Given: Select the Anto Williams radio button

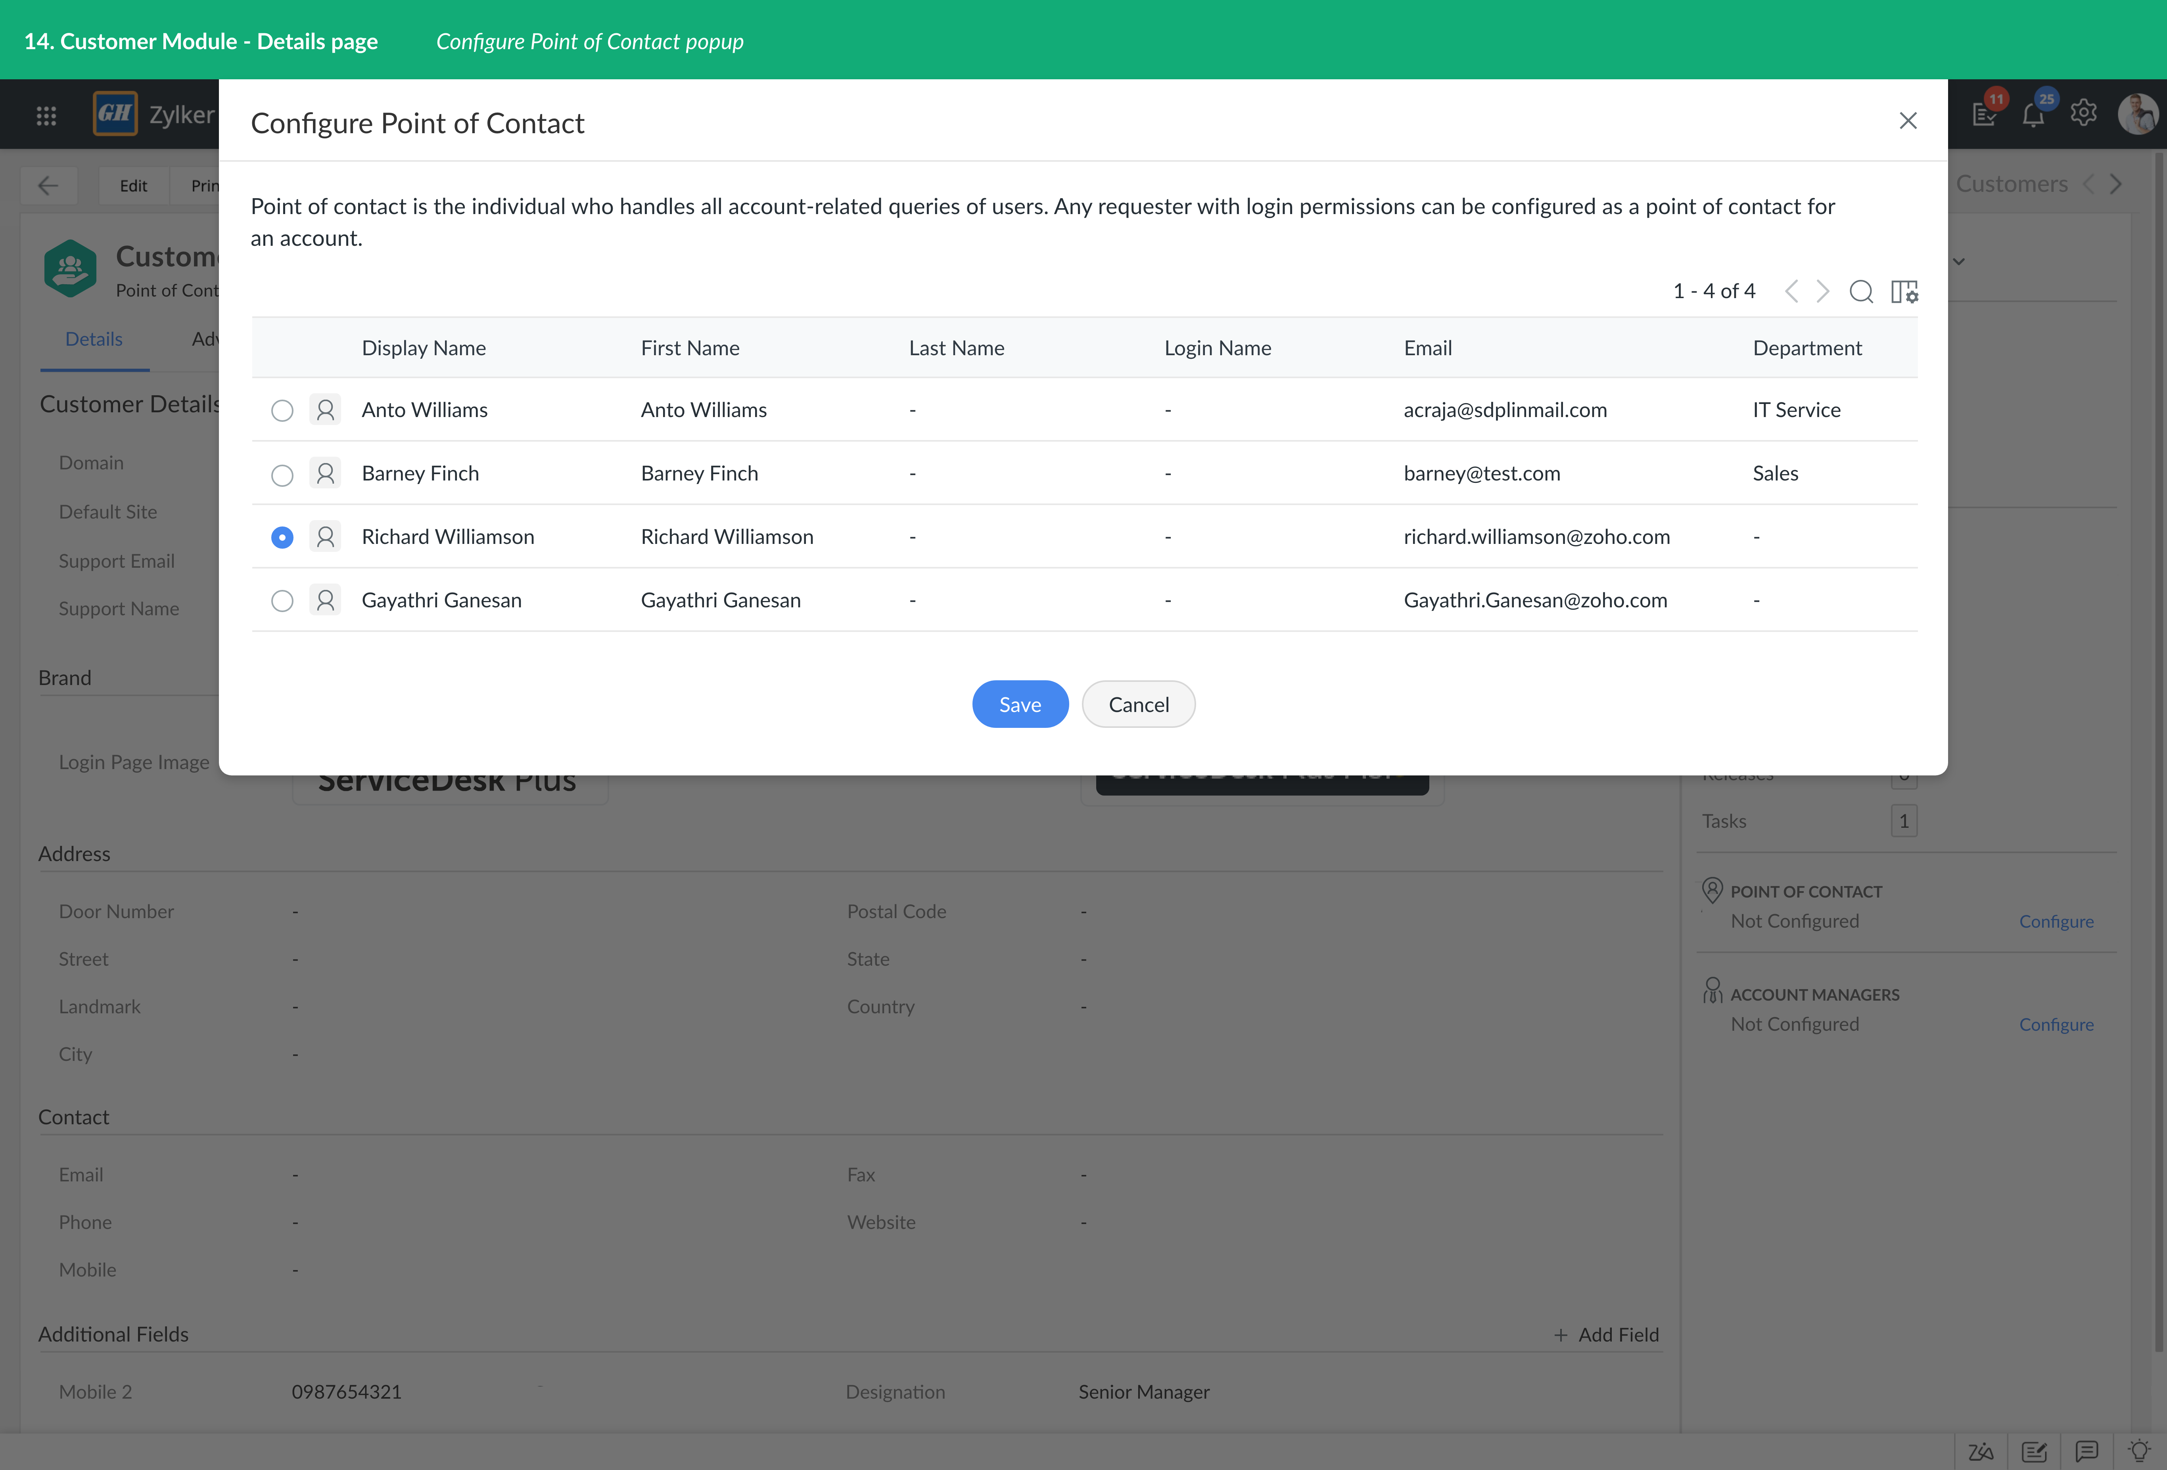Looking at the screenshot, I should [x=282, y=411].
